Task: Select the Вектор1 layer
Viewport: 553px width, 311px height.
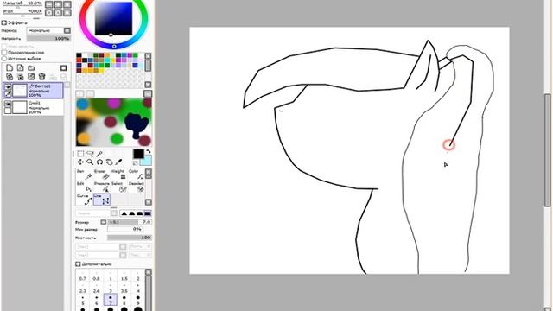Action: click(33, 90)
